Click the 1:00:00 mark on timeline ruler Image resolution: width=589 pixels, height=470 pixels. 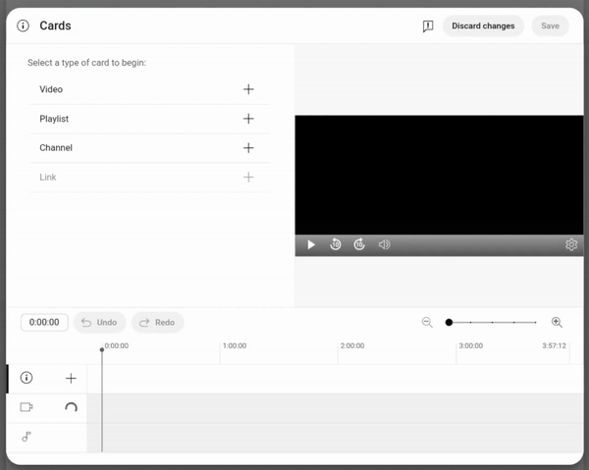point(235,345)
